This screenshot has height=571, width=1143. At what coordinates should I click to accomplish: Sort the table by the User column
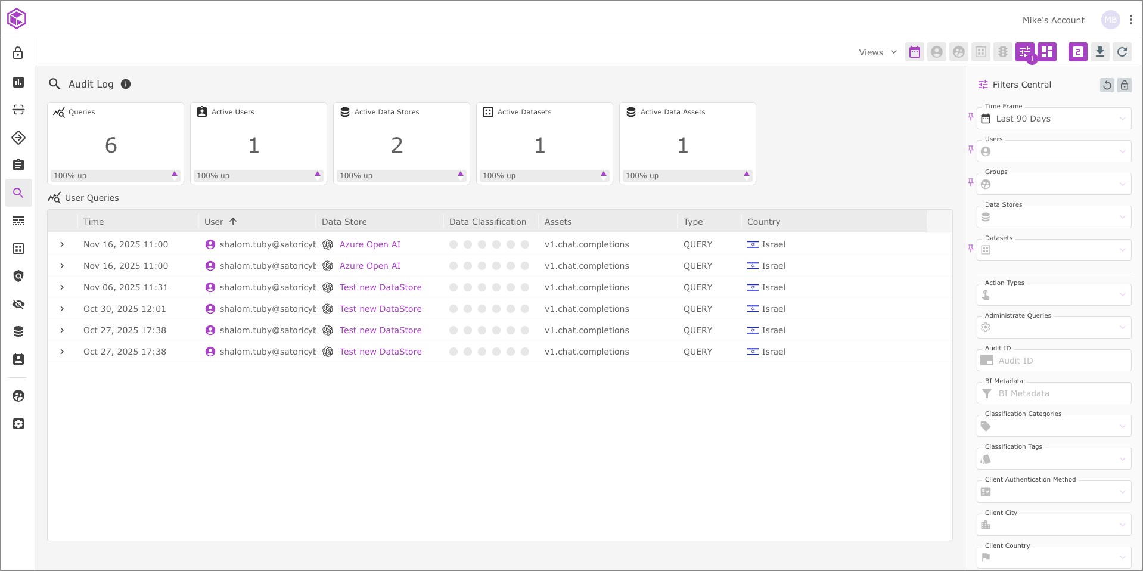pyautogui.click(x=215, y=222)
